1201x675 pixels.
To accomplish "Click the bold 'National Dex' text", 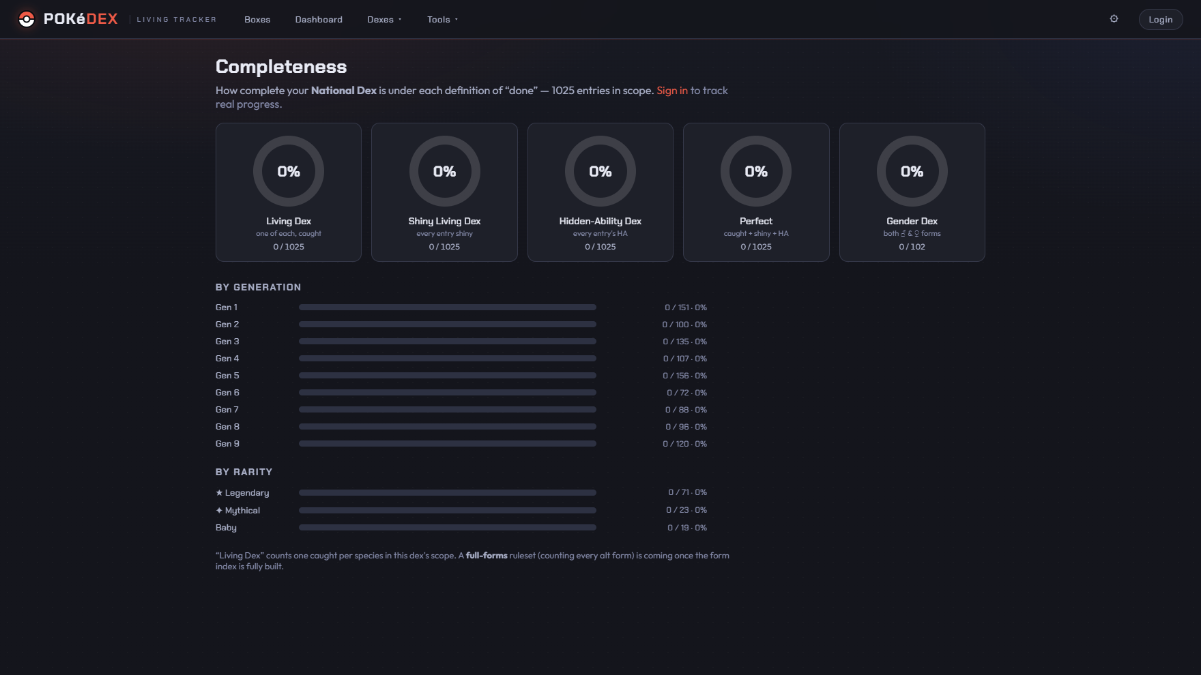I will [x=344, y=91].
